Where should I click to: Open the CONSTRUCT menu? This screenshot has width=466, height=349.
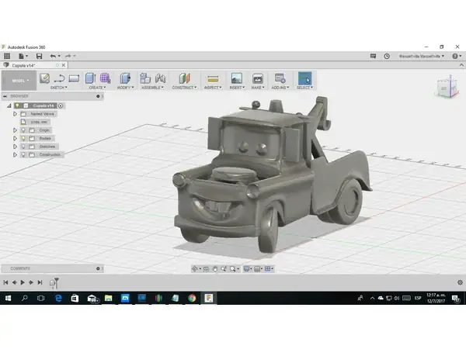click(184, 88)
